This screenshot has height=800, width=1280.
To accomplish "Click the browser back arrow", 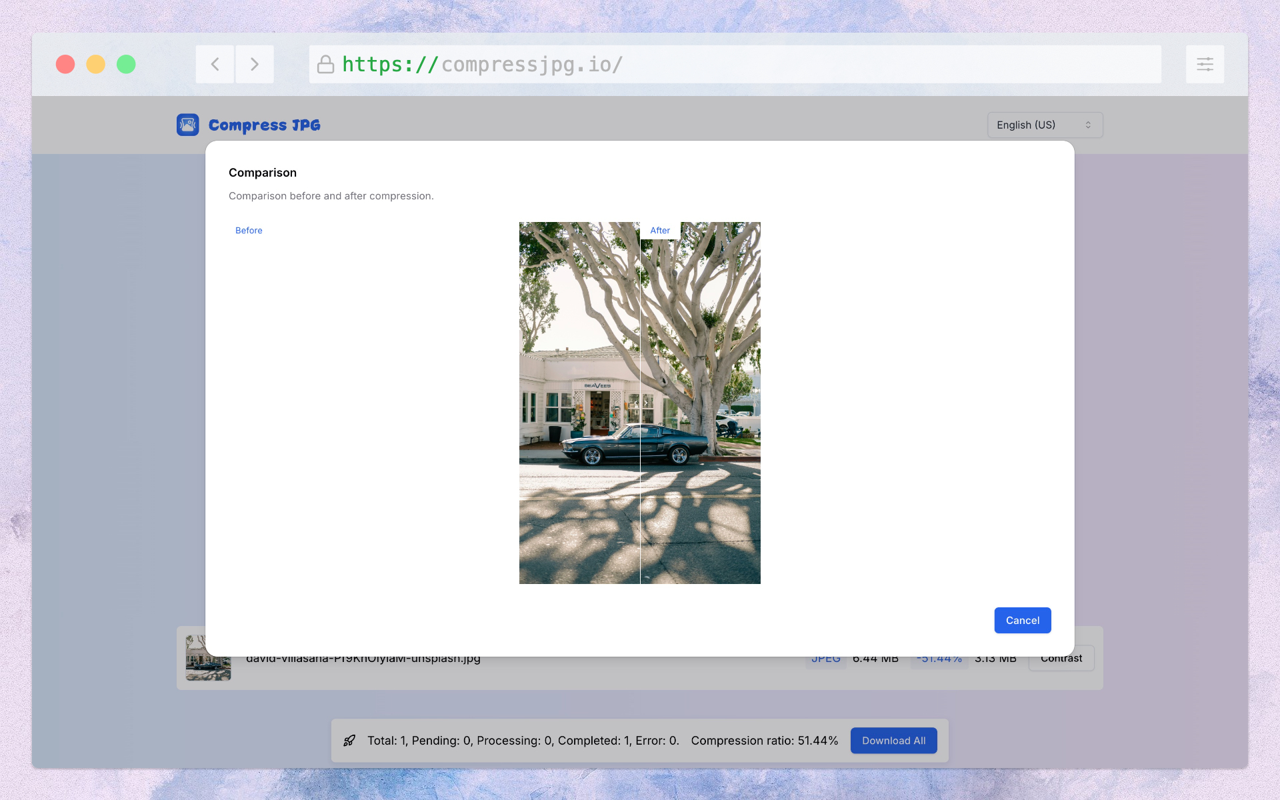I will tap(215, 64).
